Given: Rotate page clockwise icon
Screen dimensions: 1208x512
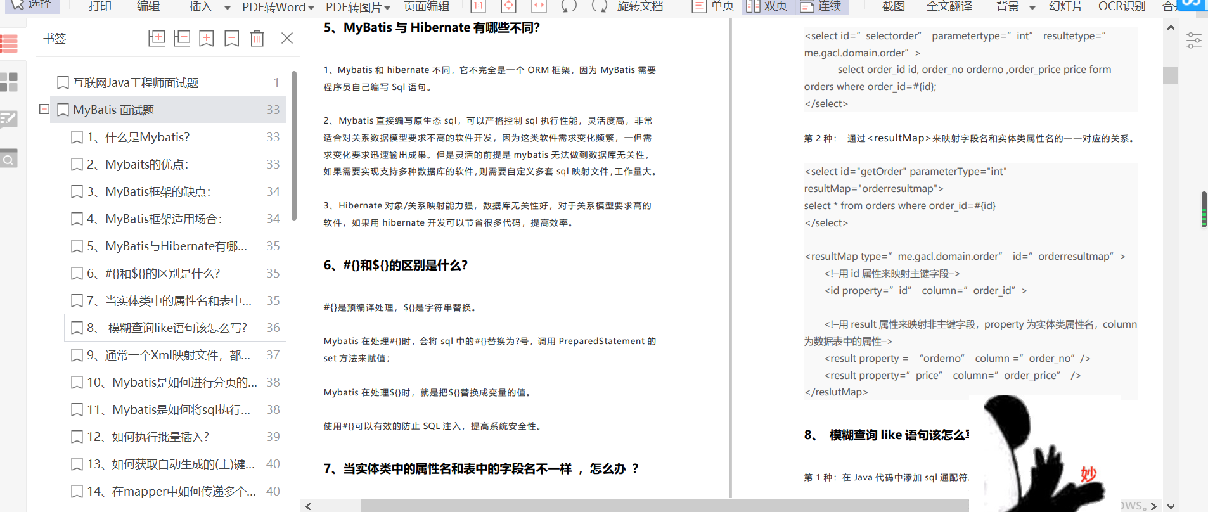Looking at the screenshot, I should click(x=599, y=6).
